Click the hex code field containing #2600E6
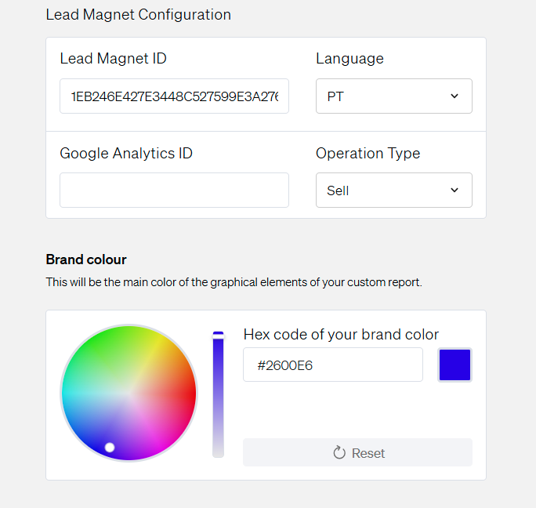Viewport: 536px width, 508px height. click(332, 365)
